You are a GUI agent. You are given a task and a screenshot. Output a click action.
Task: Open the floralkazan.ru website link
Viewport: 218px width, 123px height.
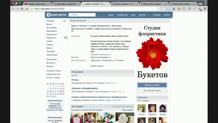[x=100, y=57]
